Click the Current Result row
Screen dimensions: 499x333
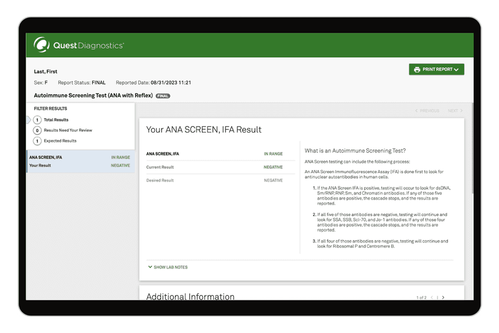coord(214,167)
